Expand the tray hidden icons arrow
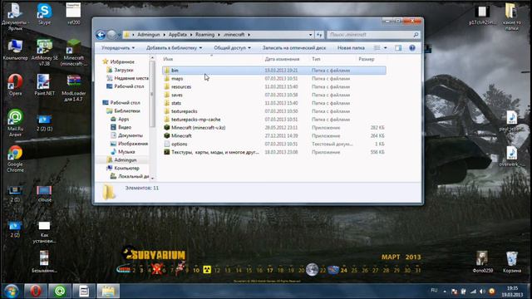Screen dimensions: 532x299 pos(445,292)
